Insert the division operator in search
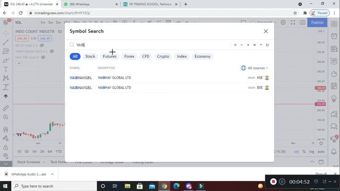Viewport: 340px width, 191px height. (235, 45)
